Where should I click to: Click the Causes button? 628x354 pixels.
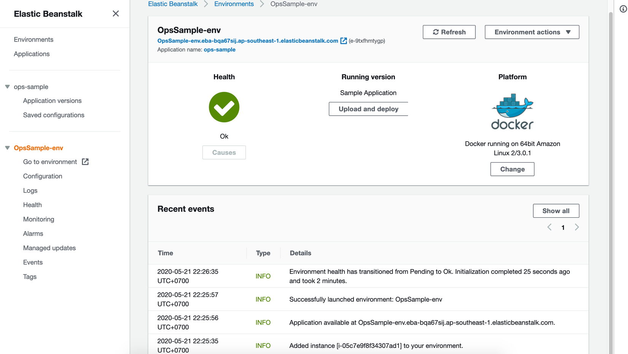point(224,153)
